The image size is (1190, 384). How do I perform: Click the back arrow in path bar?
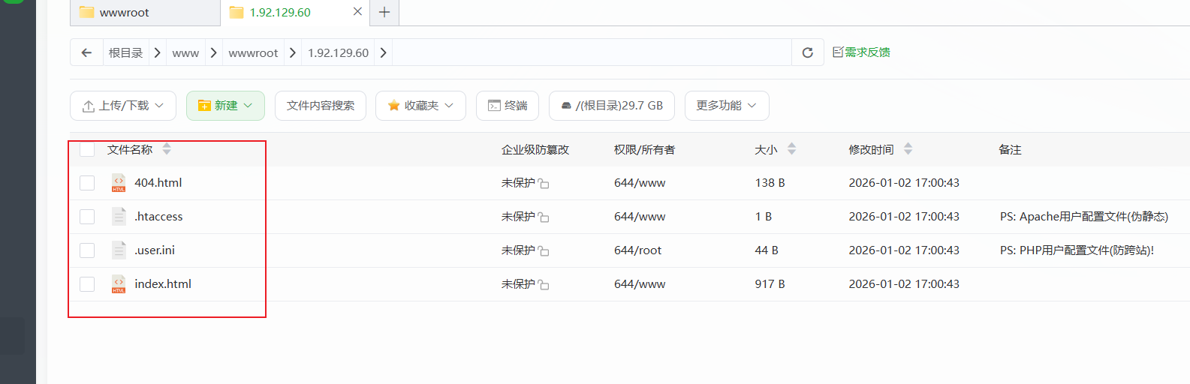(86, 52)
